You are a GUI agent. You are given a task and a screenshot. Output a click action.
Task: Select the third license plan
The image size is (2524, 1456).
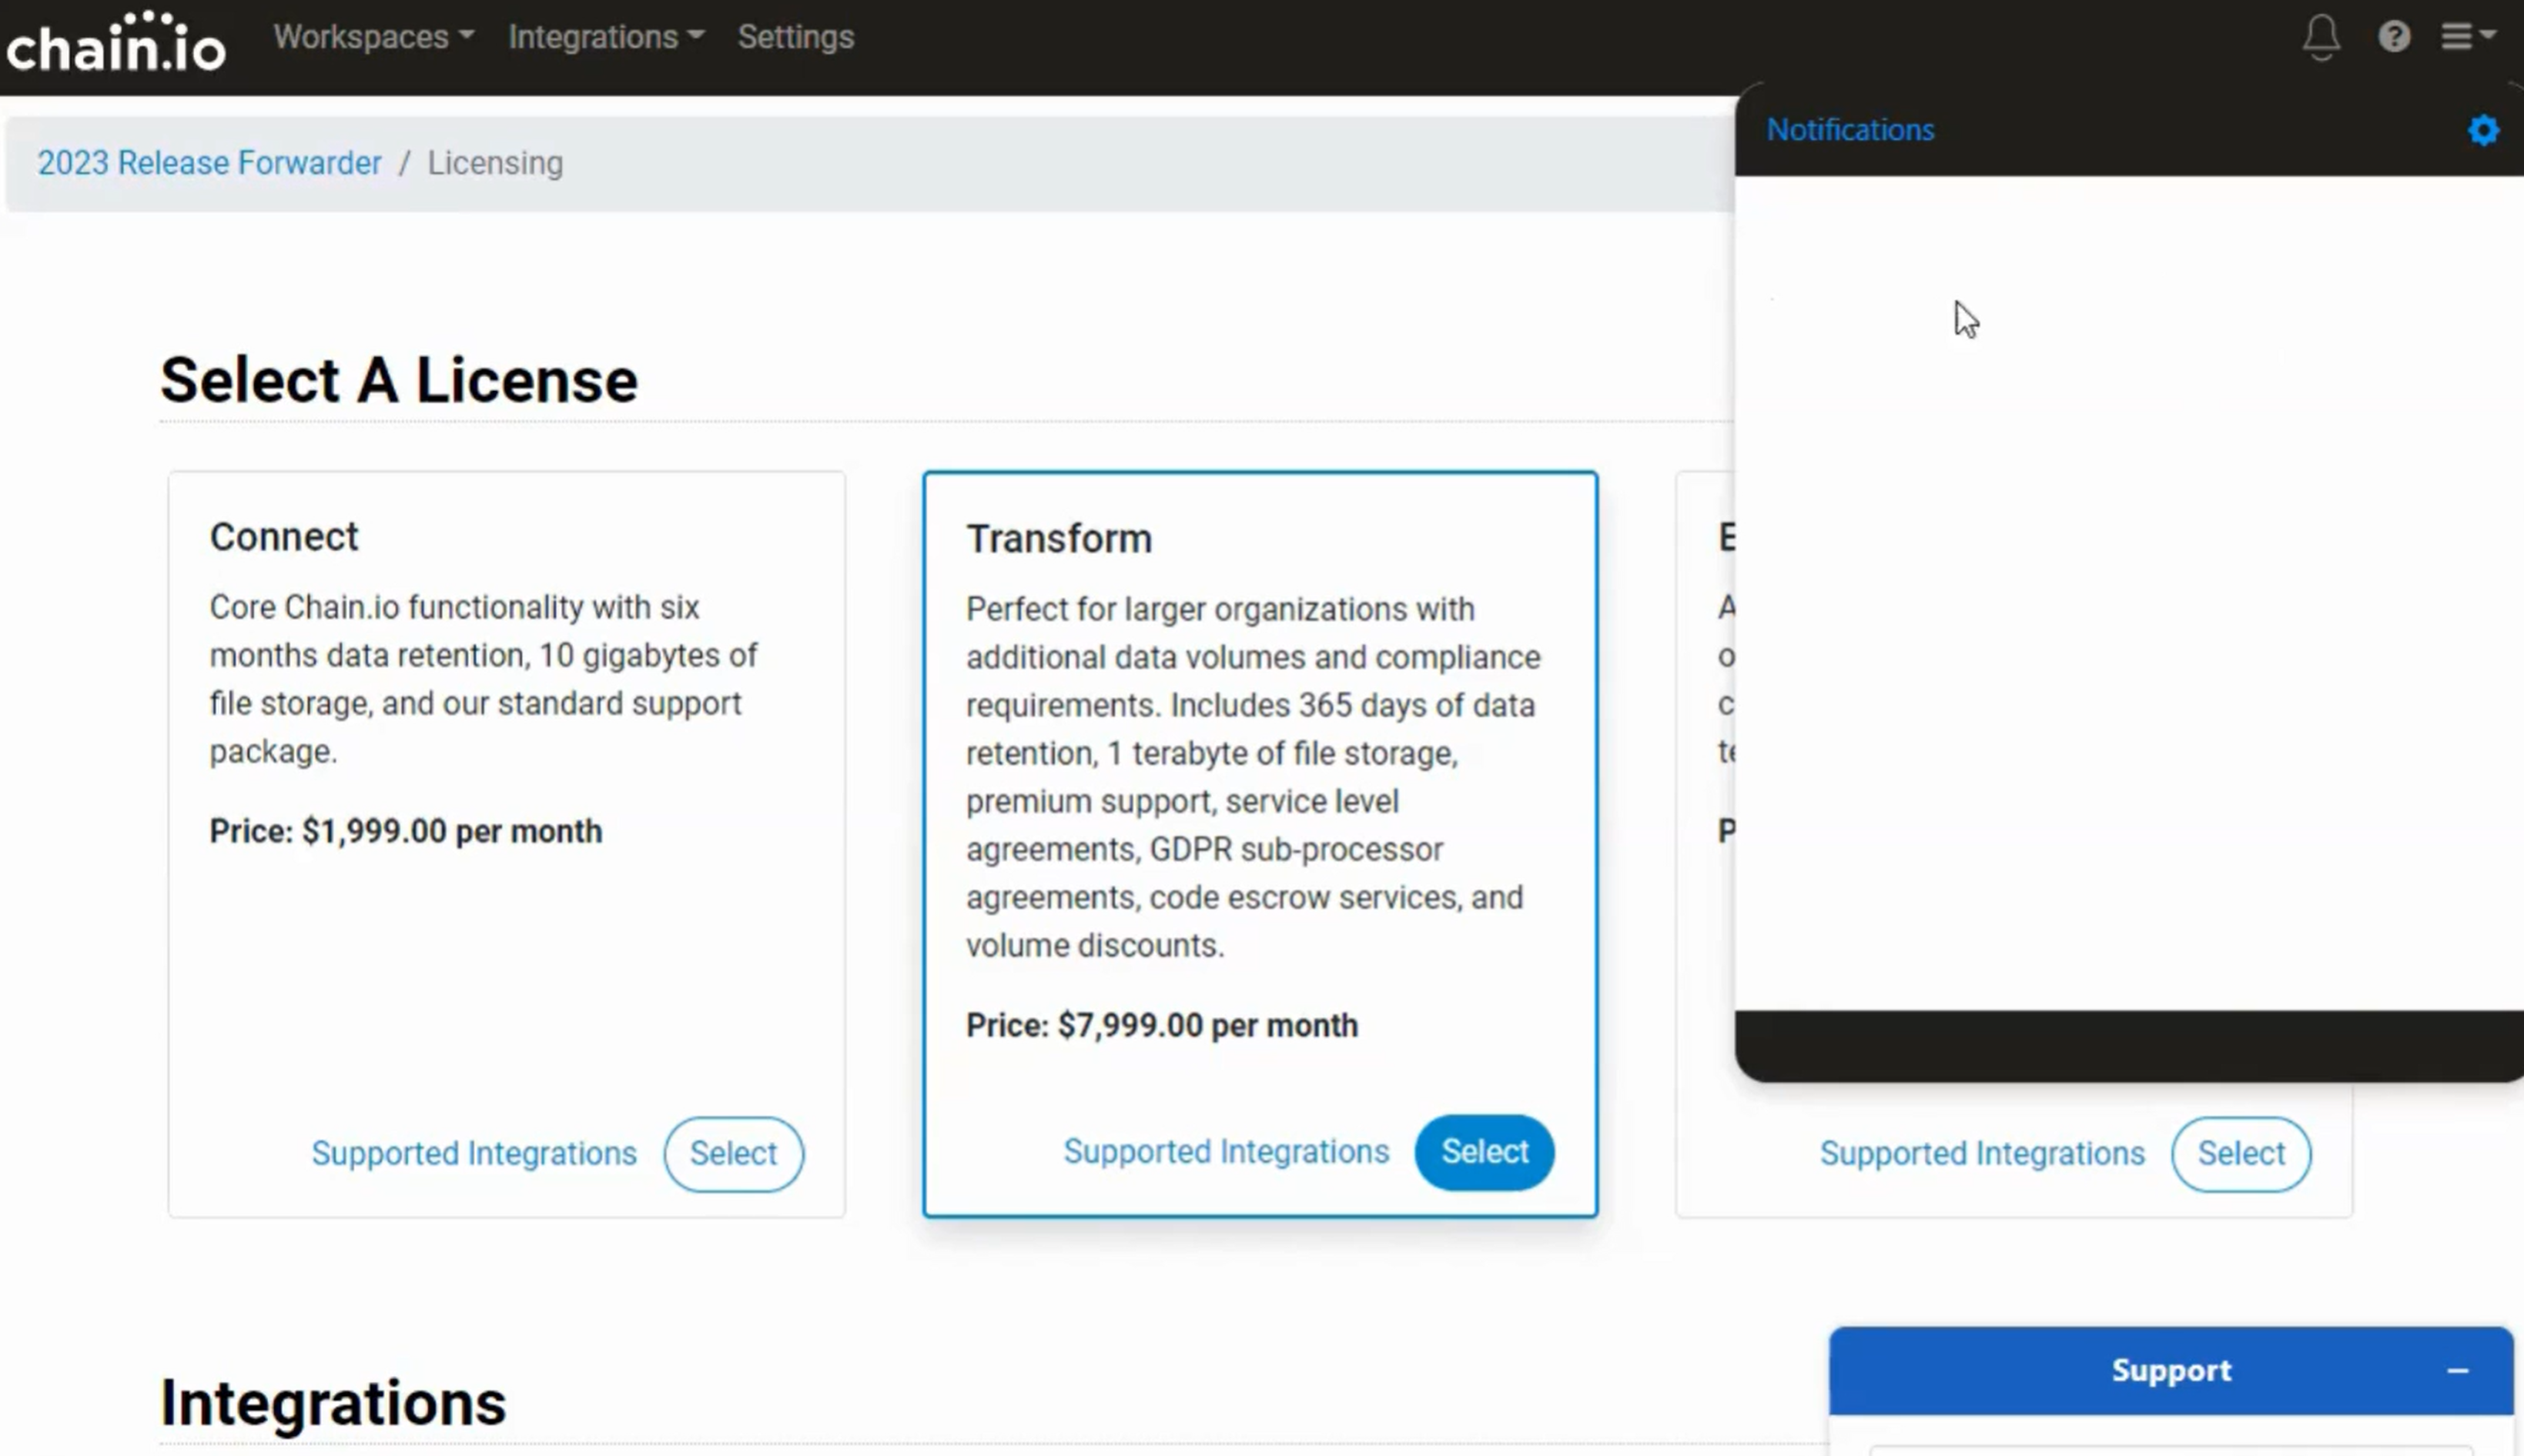(x=2240, y=1154)
